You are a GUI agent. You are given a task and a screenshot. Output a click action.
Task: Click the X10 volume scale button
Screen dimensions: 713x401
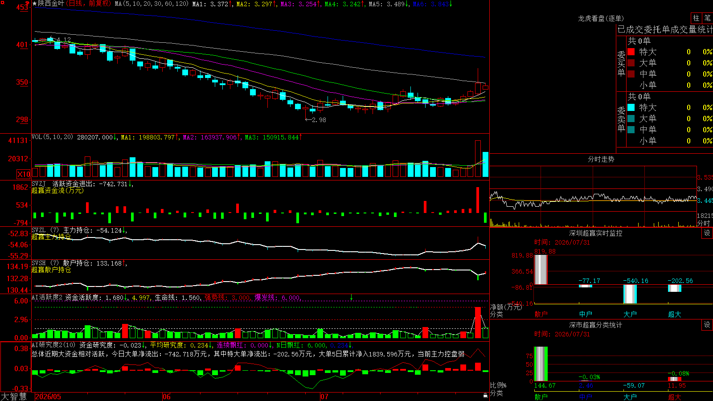coord(24,174)
